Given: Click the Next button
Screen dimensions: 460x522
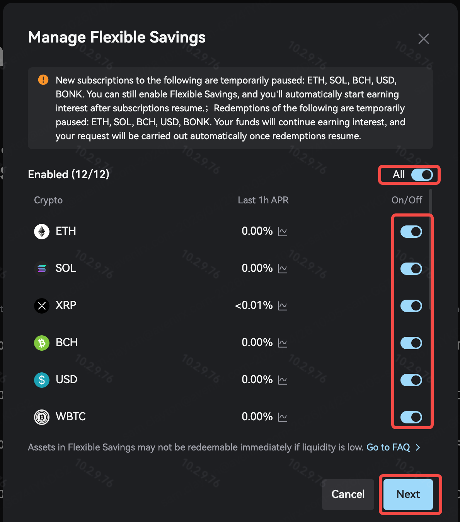Looking at the screenshot, I should coord(408,494).
